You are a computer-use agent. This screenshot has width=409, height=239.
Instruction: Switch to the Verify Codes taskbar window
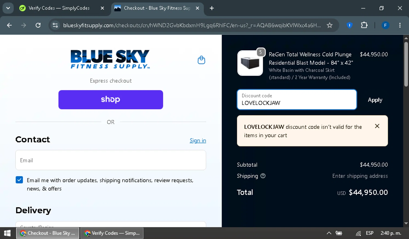point(112,233)
